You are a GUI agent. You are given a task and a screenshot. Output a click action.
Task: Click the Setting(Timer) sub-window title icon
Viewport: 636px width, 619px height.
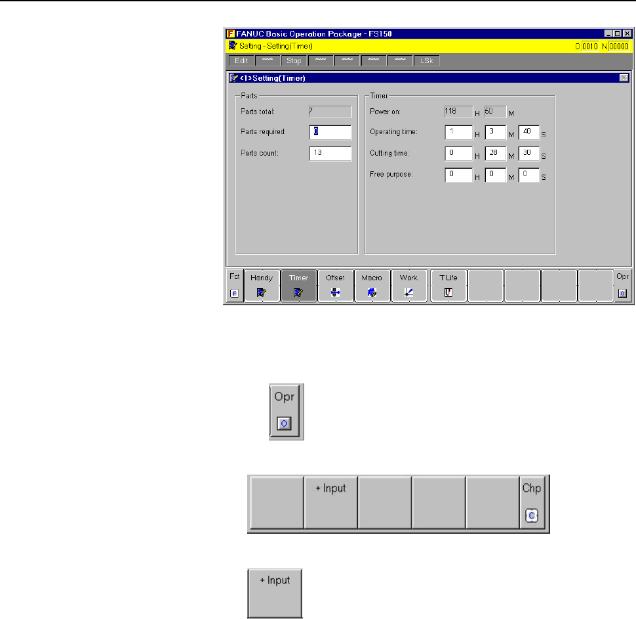233,77
